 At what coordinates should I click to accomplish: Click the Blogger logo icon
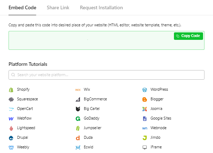pos(144,99)
